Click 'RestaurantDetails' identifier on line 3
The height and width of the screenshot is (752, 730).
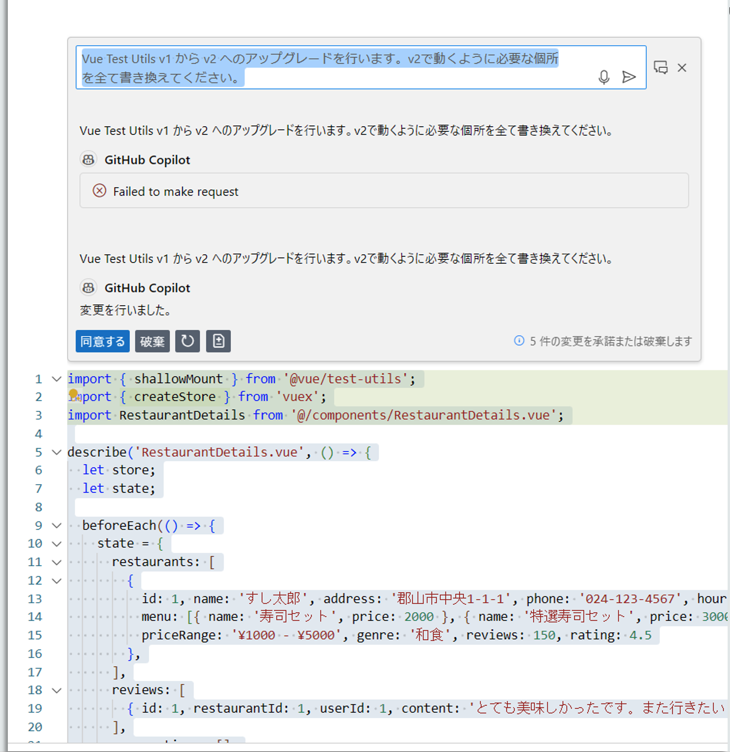pyautogui.click(x=182, y=415)
